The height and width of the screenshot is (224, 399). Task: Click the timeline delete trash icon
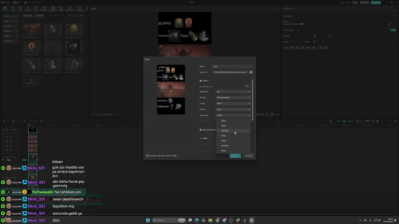click(x=41, y=121)
